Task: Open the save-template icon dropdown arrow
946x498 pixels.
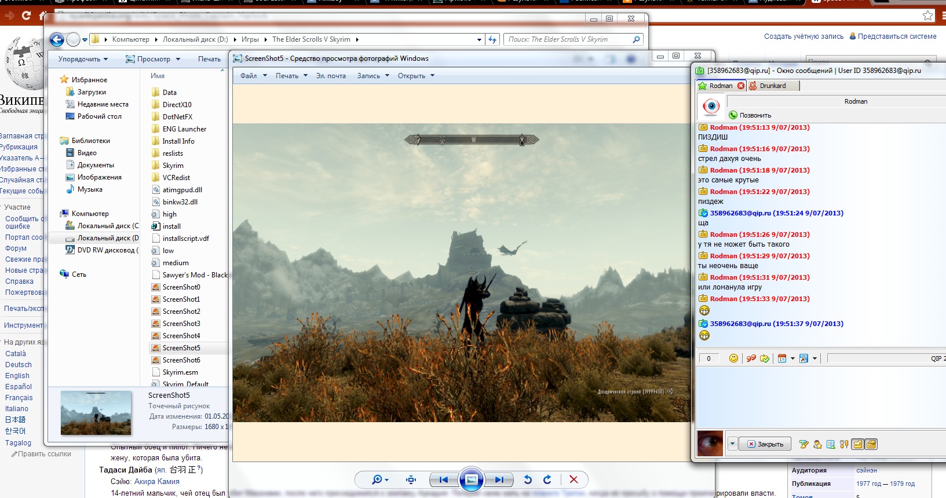Action: point(814,358)
